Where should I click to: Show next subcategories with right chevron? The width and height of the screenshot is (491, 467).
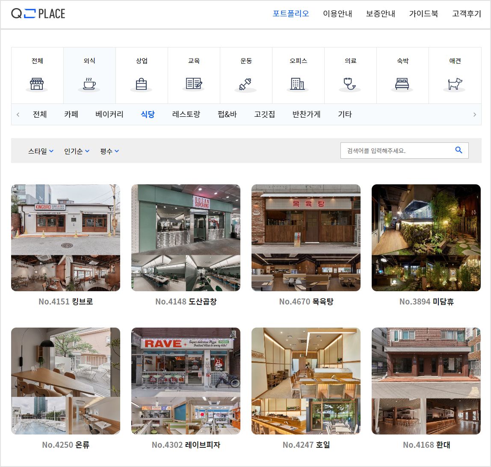[x=475, y=115]
